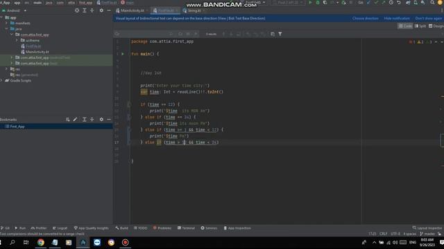Collapse com.attia.first_app package
This screenshot has height=249, width=444.
(x=12, y=35)
